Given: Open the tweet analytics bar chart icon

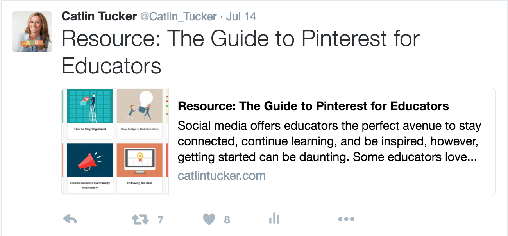Looking at the screenshot, I should click(274, 219).
